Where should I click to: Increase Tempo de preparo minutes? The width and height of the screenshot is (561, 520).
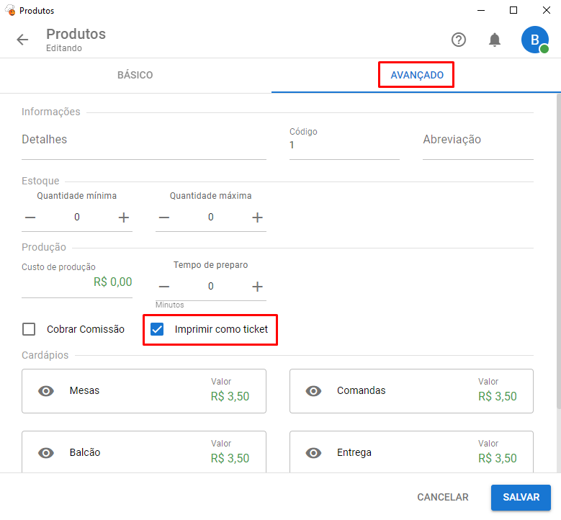pos(257,286)
